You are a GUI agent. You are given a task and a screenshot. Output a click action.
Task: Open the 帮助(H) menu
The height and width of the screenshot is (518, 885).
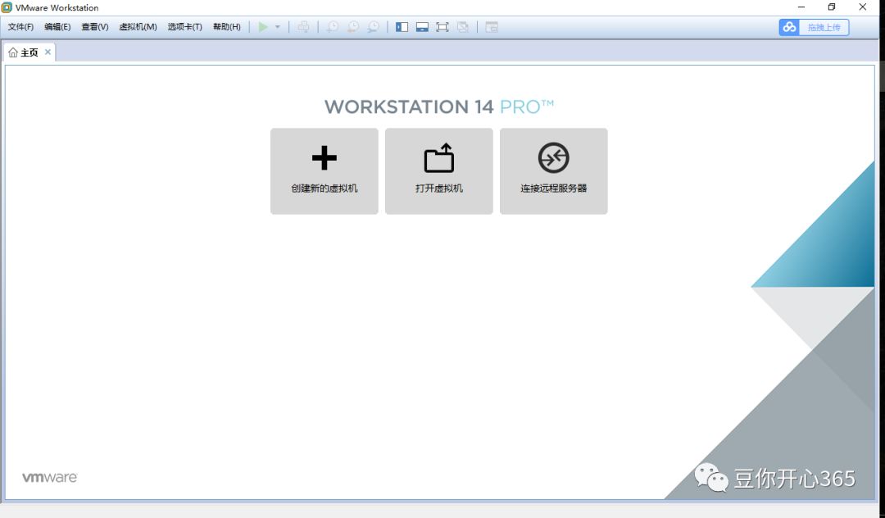(227, 27)
